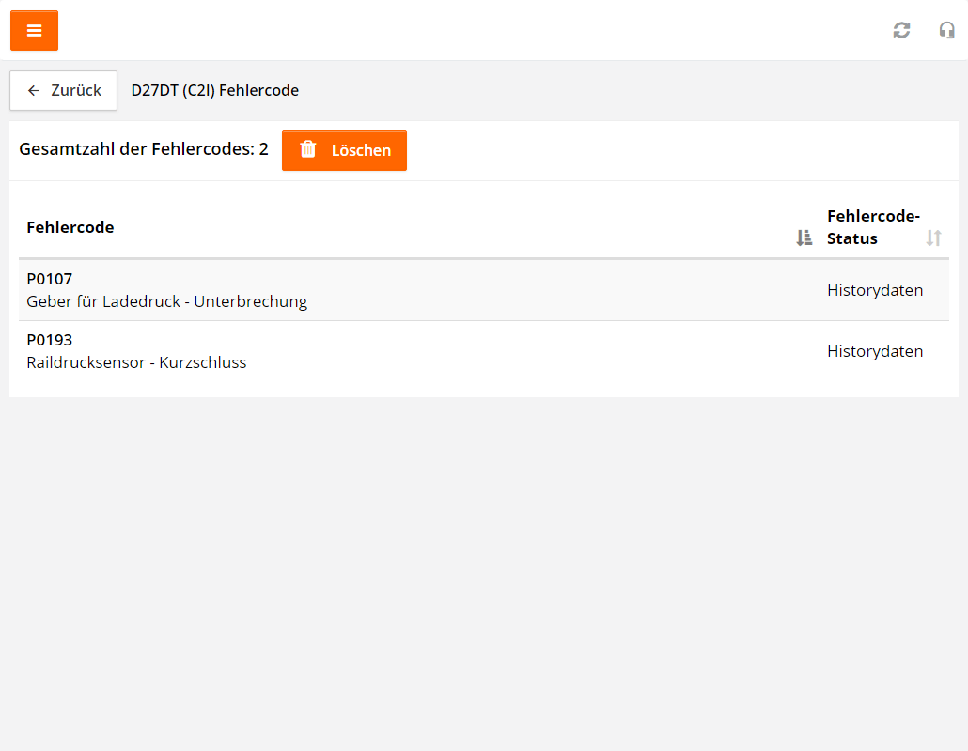Open the orange hamburger menu

pos(34,31)
